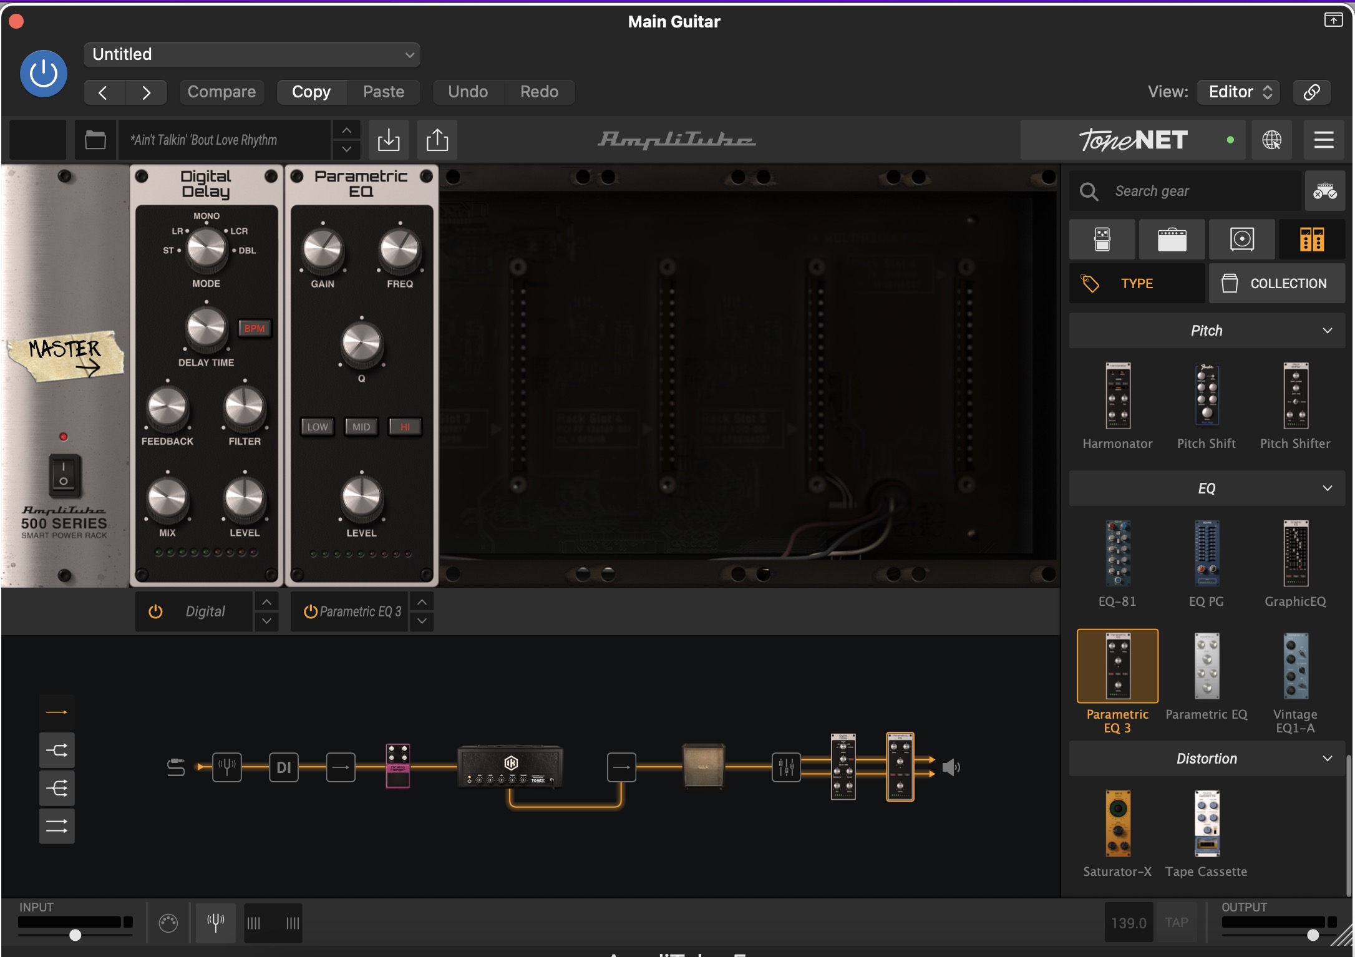Click the INPUT level slider
The image size is (1355, 957).
click(75, 935)
